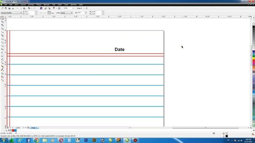Toggle apply layout to current page only
This screenshot has height=143, width=255.
tap(53, 13)
